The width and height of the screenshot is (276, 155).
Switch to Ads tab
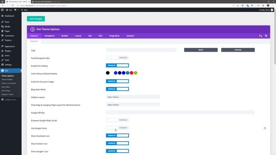point(90,36)
